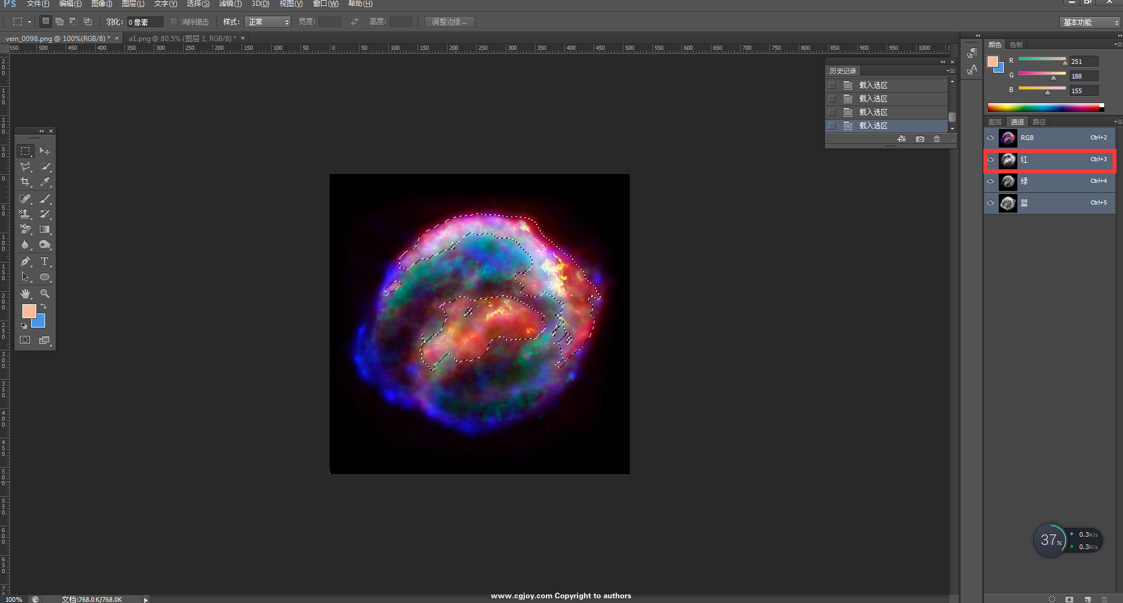The height and width of the screenshot is (603, 1123).
Task: Select the Pen tool
Action: pos(25,261)
